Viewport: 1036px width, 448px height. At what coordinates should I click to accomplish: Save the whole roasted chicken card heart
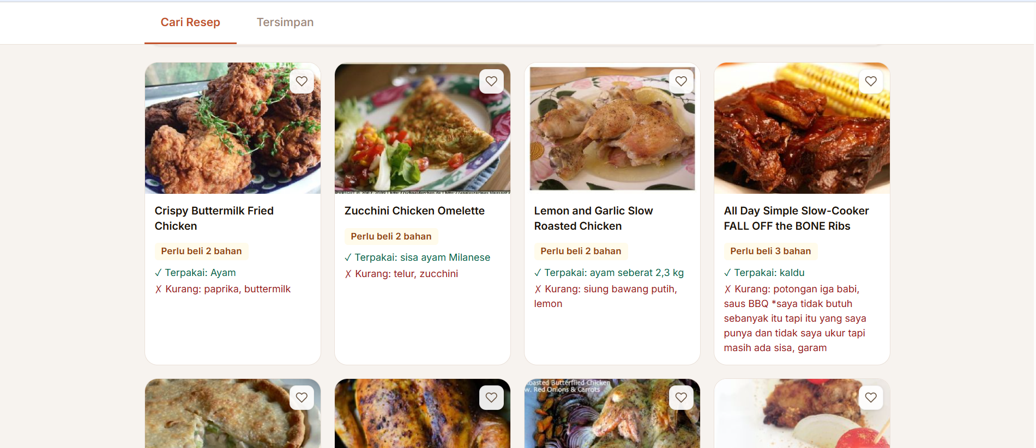[491, 397]
